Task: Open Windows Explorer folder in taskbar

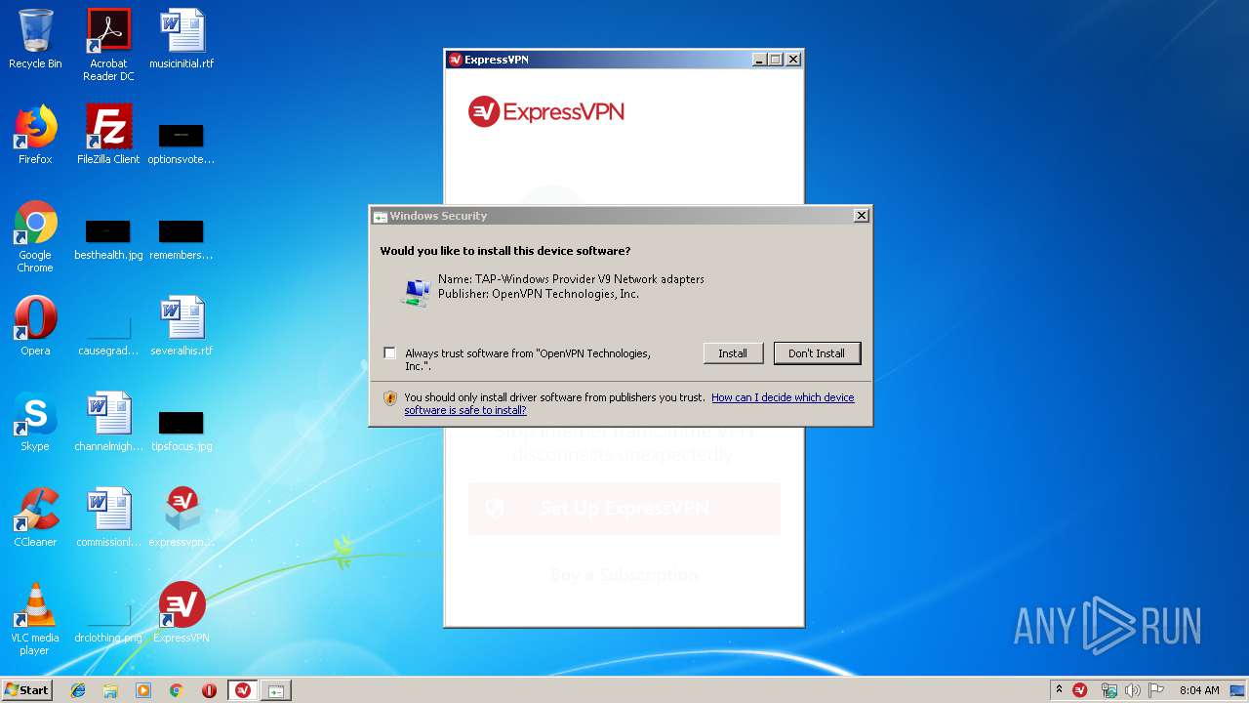Action: tap(110, 690)
